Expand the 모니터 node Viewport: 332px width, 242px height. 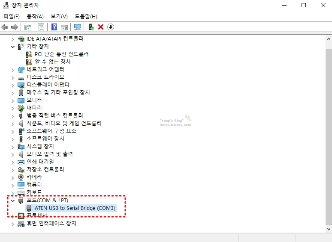pos(13,101)
